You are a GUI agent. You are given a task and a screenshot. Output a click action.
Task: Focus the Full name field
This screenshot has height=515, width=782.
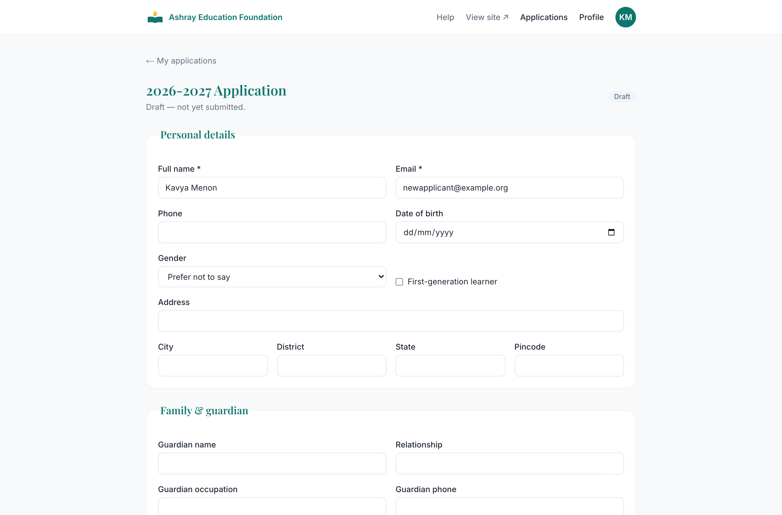272,188
